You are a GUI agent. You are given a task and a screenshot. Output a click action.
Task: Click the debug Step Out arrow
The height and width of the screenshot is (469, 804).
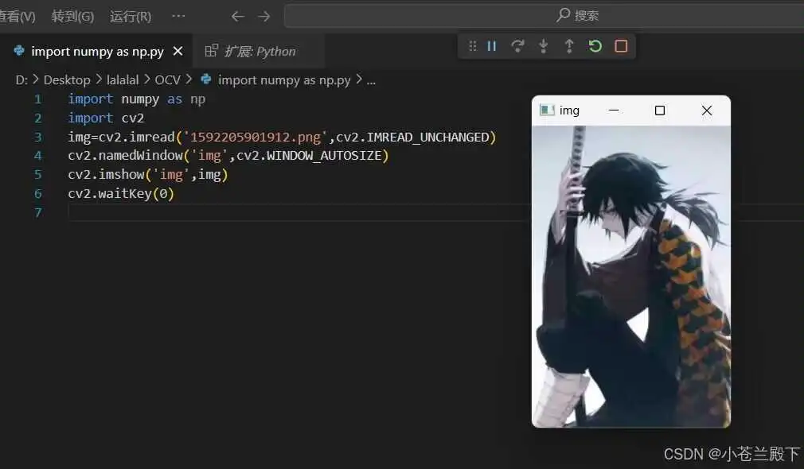point(569,47)
